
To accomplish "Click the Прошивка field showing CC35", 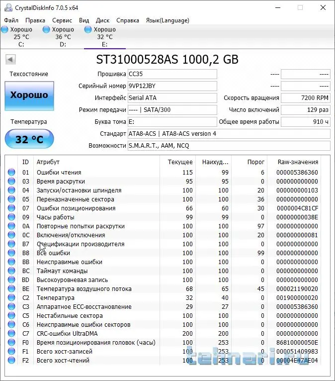I will pyautogui.click(x=172, y=74).
